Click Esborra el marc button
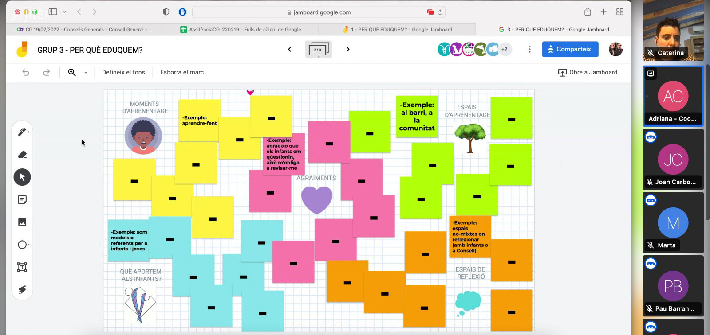The image size is (710, 335). tap(182, 72)
